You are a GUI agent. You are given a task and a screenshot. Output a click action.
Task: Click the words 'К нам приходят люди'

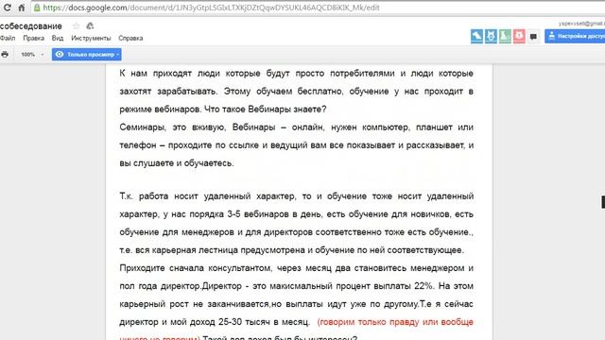pyautogui.click(x=170, y=74)
